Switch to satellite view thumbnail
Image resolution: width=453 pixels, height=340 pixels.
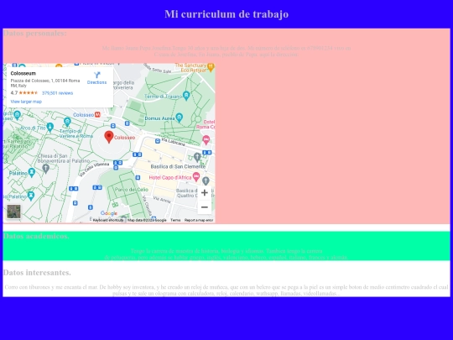pos(13,212)
